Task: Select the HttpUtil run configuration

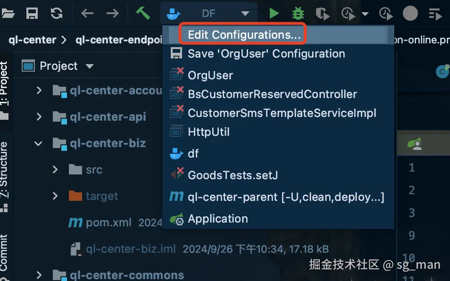Action: pyautogui.click(x=208, y=132)
